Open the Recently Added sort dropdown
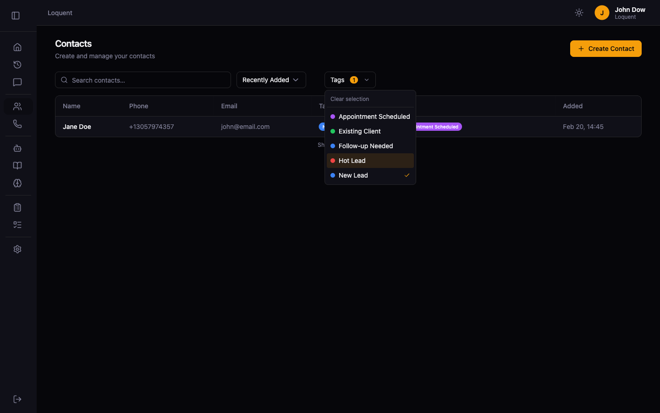This screenshot has height=413, width=660. click(271, 80)
